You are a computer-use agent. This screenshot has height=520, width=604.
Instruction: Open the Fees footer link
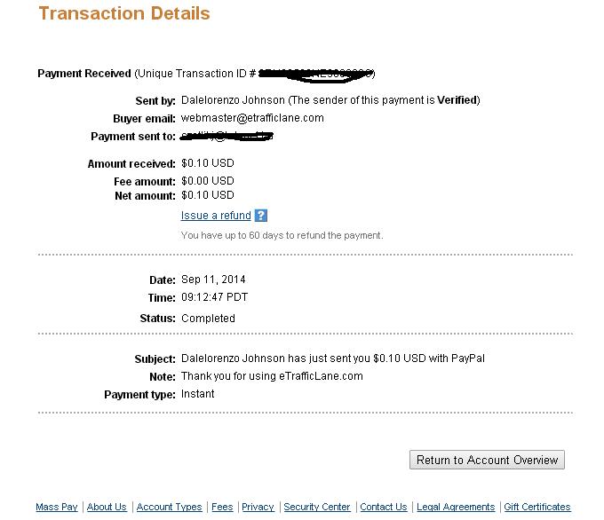222,507
